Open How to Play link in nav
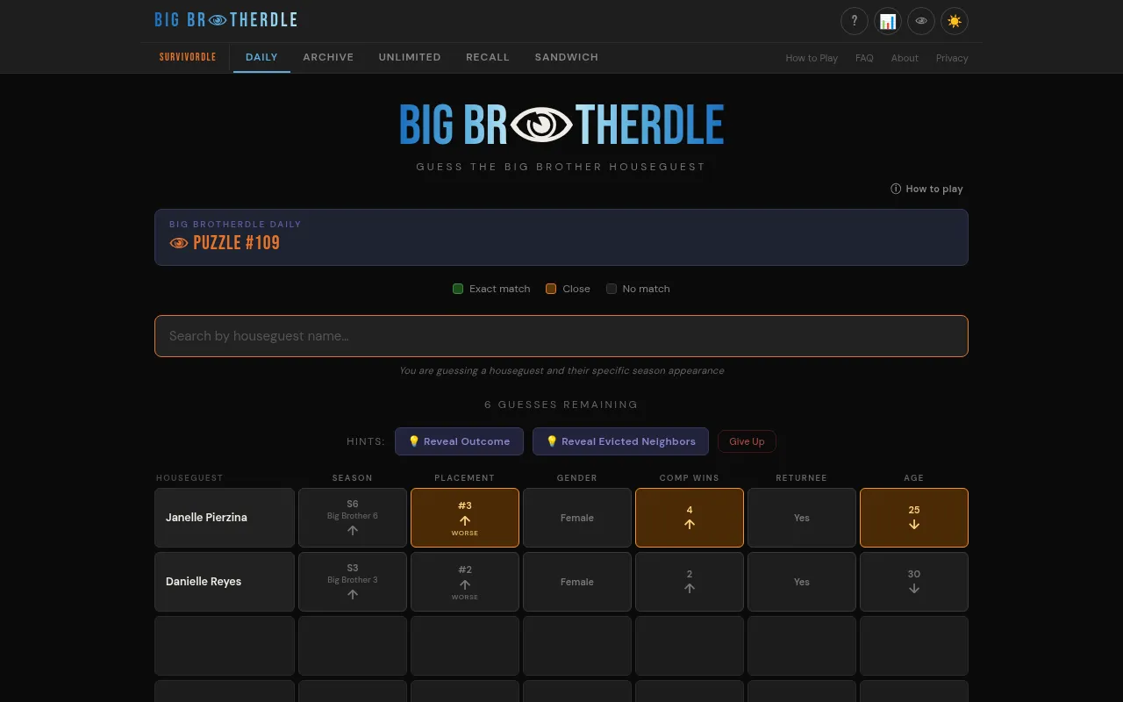Image resolution: width=1123 pixels, height=702 pixels. point(812,58)
